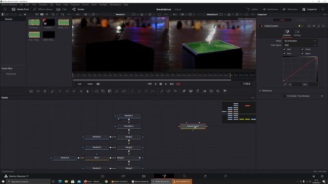Open the Effects Library panel
Screen dimensions: 328x184
43,9
